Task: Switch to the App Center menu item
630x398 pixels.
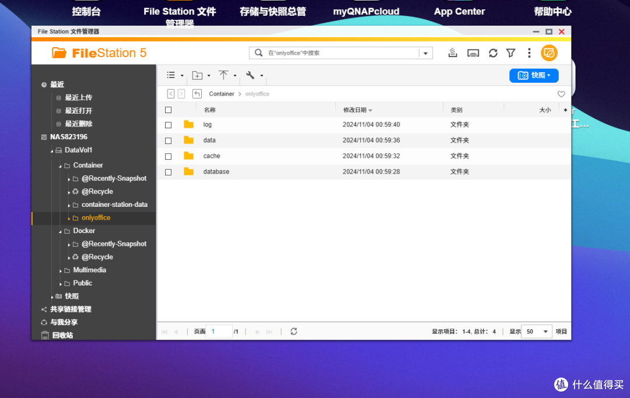Action: (459, 11)
